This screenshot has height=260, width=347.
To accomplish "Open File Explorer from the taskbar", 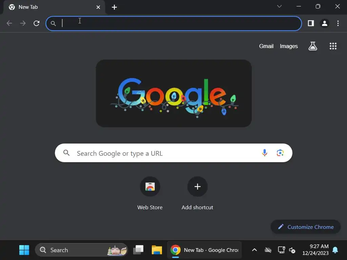I will pyautogui.click(x=157, y=250).
